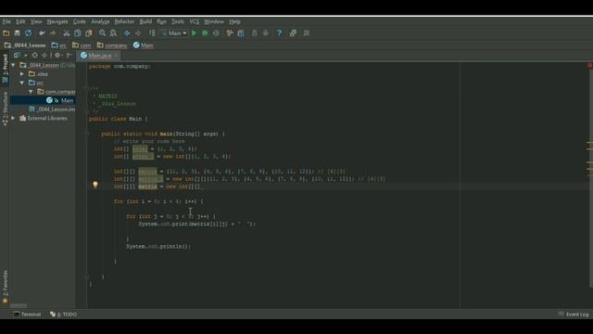The image size is (593, 334).
Task: Run Main with coverage icon
Action: coord(216,33)
